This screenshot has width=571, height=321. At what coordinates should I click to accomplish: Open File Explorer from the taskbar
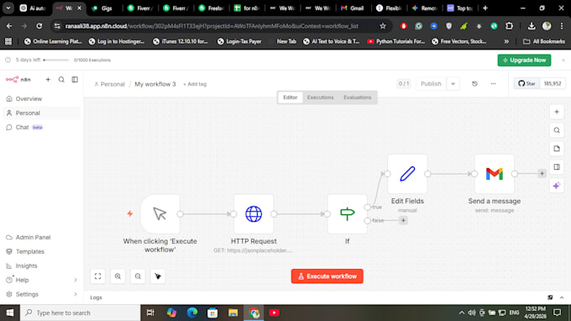[233, 313]
